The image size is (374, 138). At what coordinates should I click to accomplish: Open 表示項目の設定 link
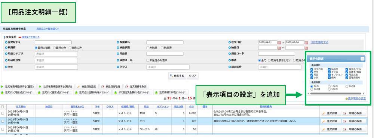(357, 98)
